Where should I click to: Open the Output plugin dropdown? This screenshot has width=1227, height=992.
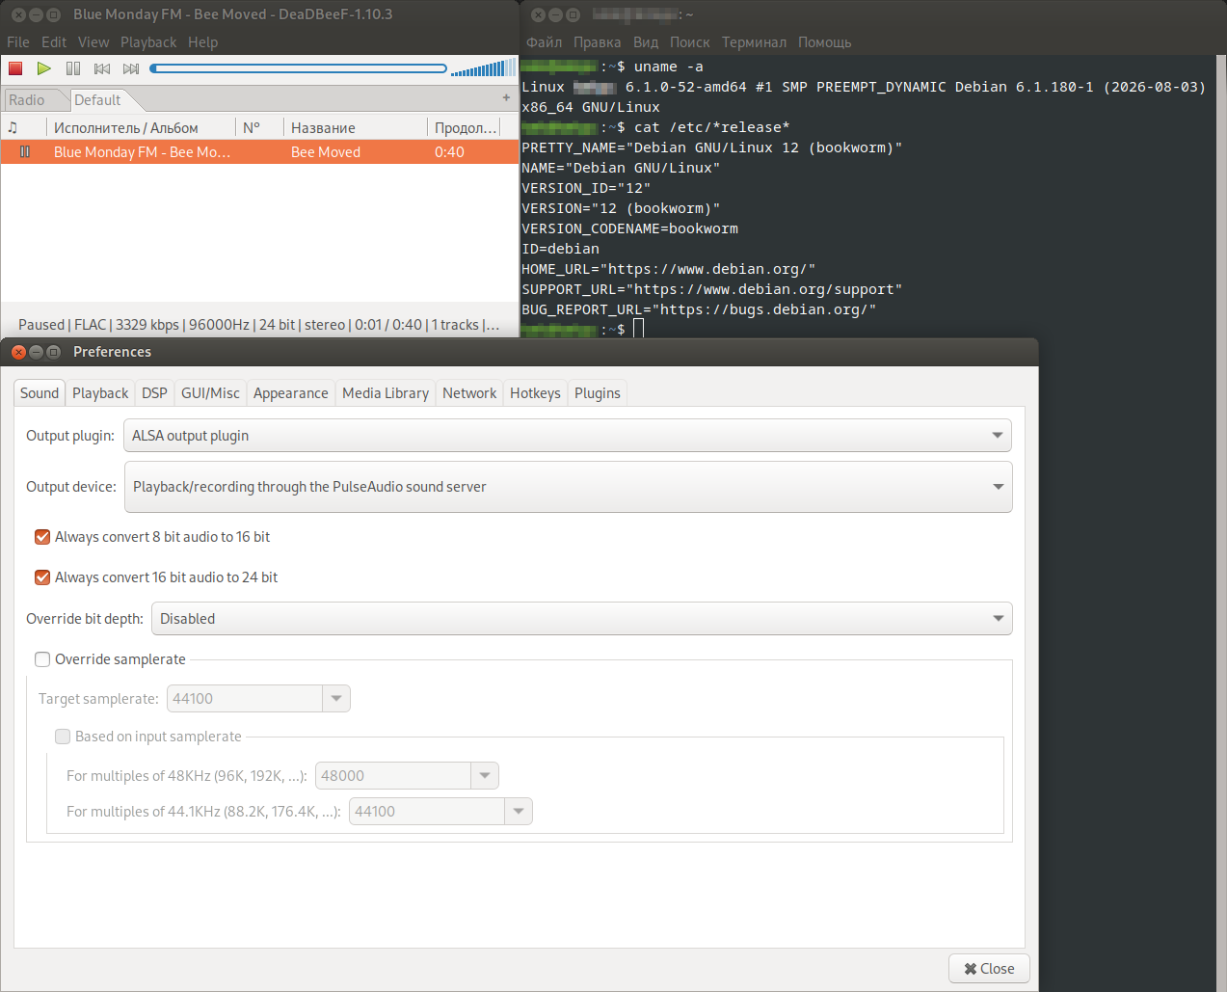568,436
